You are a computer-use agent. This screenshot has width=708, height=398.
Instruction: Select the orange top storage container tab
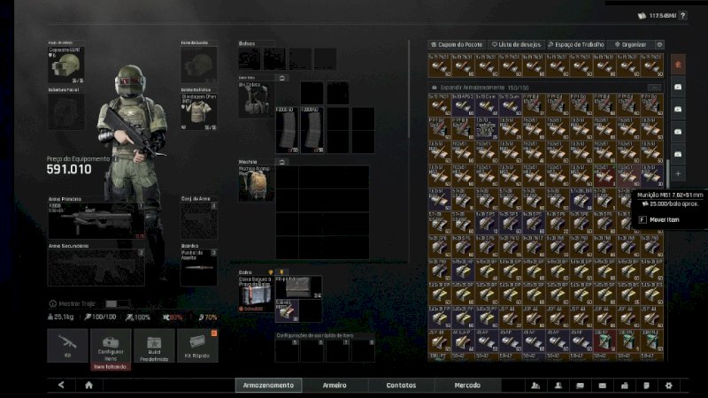[x=678, y=65]
